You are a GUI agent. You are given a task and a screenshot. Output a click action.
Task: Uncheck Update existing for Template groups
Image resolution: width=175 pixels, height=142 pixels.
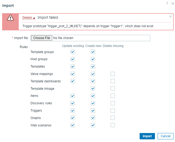(73, 52)
